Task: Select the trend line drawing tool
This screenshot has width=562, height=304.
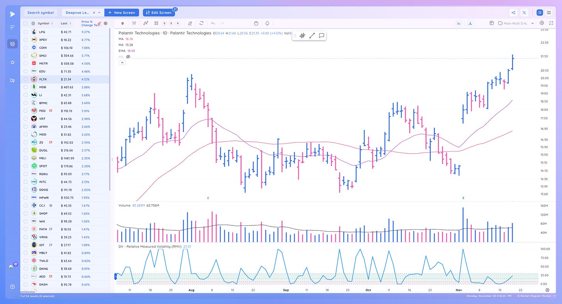Action: coord(312,35)
